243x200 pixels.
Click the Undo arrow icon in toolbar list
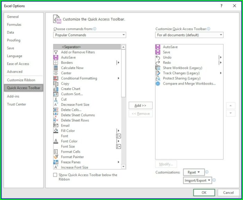point(158,57)
